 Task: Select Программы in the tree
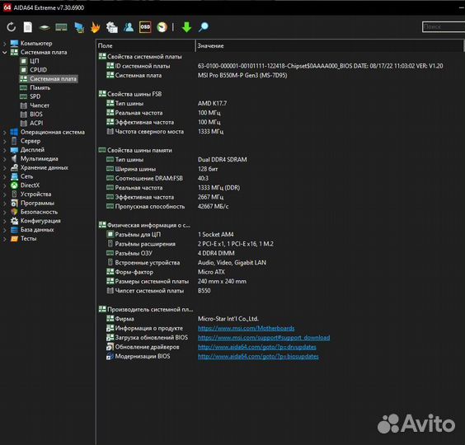coord(37,203)
